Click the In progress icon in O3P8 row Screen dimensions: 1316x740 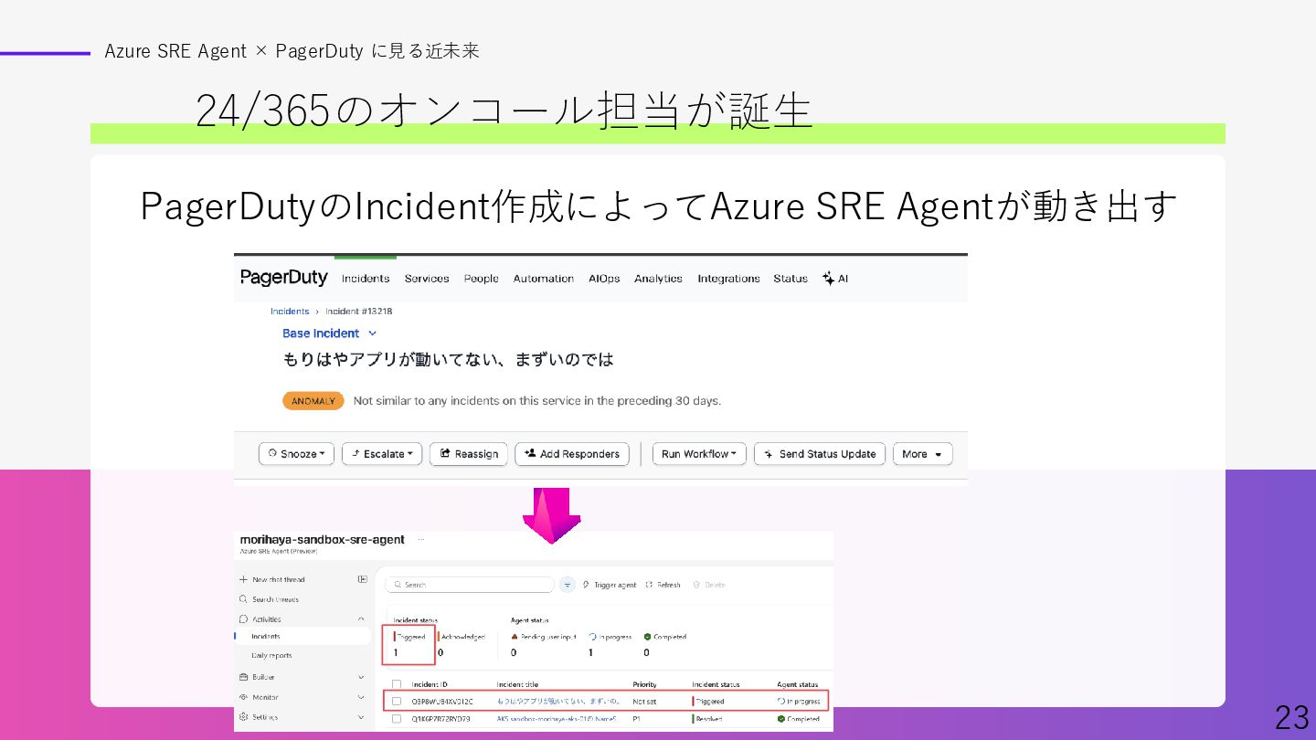point(781,702)
